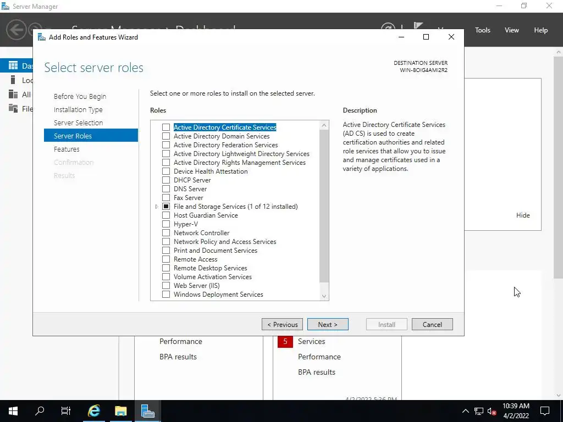The width and height of the screenshot is (563, 422).
Task: Select Device Health Attestation role text
Action: [211, 171]
